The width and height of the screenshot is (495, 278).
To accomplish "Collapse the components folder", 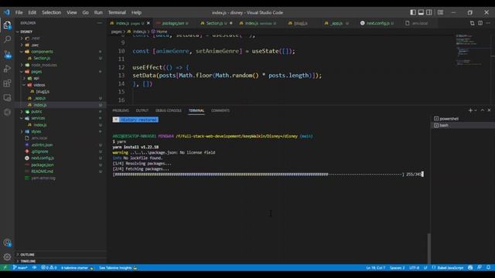I will tap(42, 52).
